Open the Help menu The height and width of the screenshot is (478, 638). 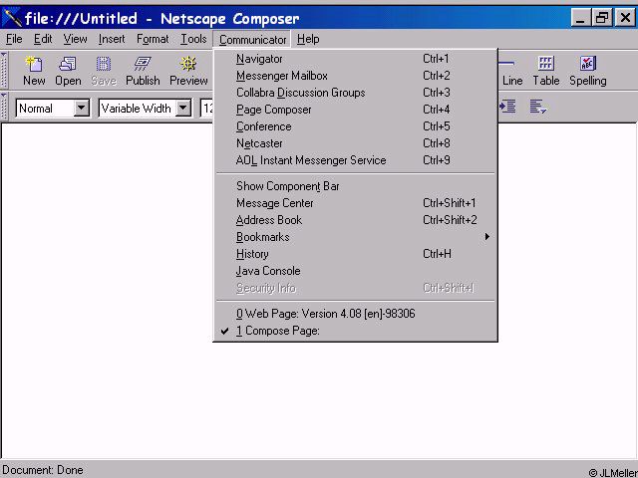pos(308,39)
